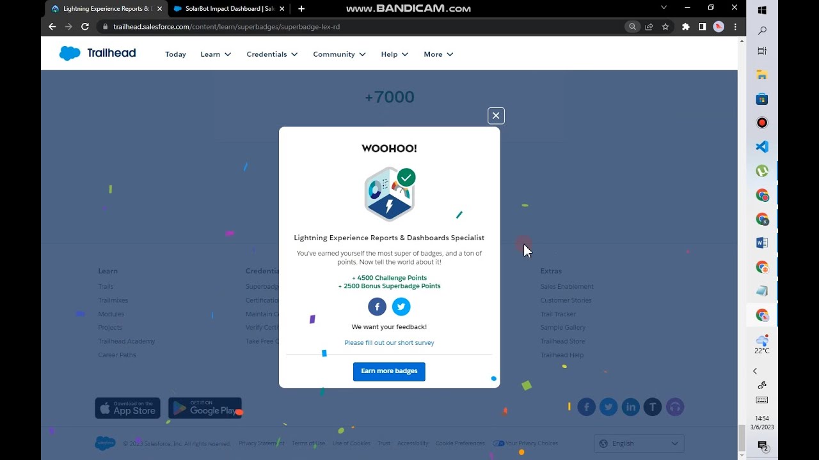Click the App Store download badge
Screen dimensions: 819x460
tap(128, 408)
